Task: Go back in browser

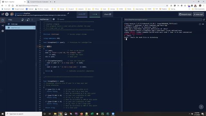Action: (2, 6)
